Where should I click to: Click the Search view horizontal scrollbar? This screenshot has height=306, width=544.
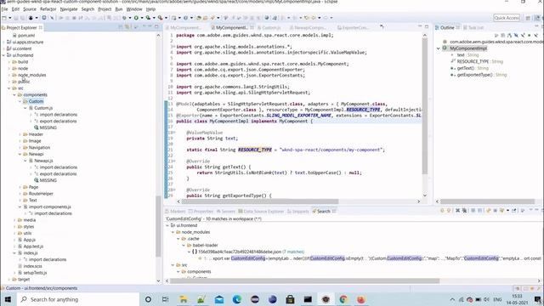click(304, 280)
